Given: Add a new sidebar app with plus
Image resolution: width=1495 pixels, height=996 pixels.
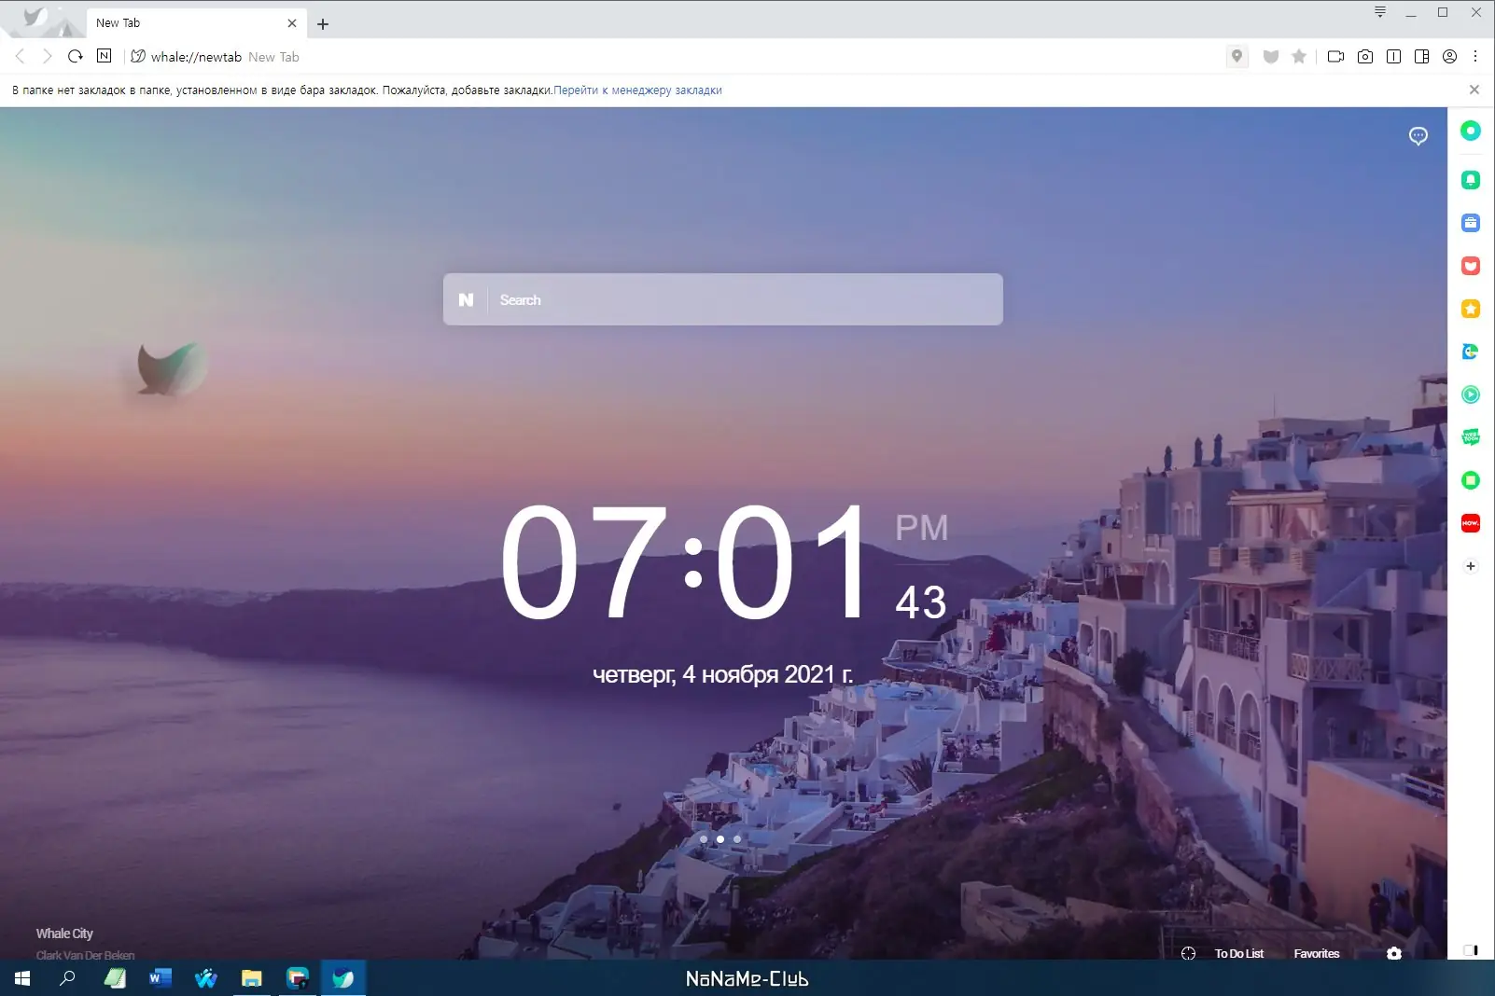Looking at the screenshot, I should coord(1470,566).
